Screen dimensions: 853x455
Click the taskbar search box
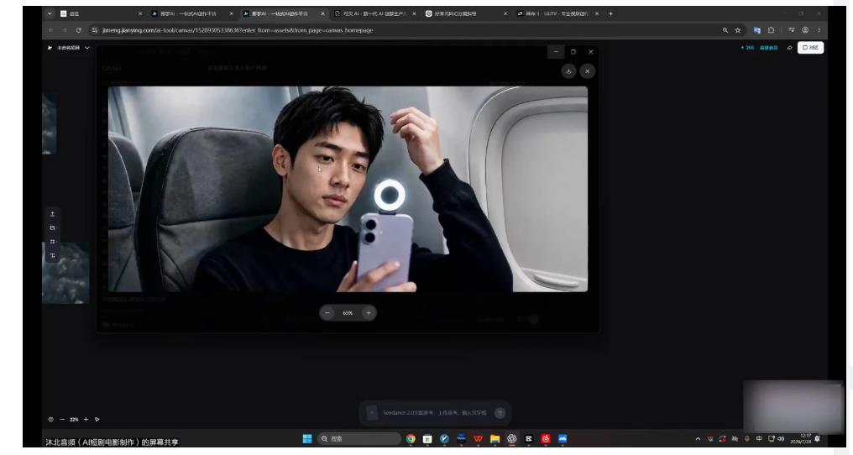[x=359, y=439]
